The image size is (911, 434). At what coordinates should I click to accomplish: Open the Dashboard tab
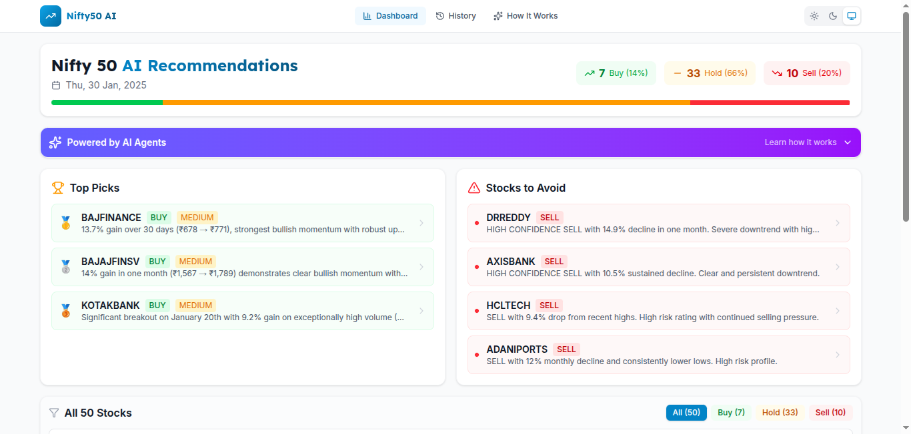coord(390,16)
